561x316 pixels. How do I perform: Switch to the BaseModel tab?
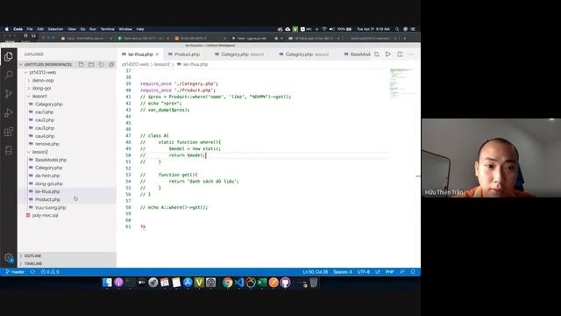pos(357,54)
